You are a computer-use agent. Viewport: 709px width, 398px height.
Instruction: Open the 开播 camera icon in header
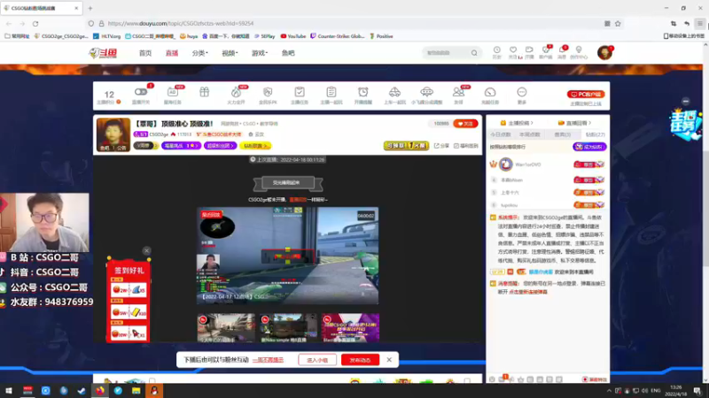pos(529,52)
